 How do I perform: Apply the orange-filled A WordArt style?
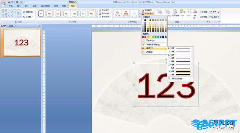(x=126, y=14)
